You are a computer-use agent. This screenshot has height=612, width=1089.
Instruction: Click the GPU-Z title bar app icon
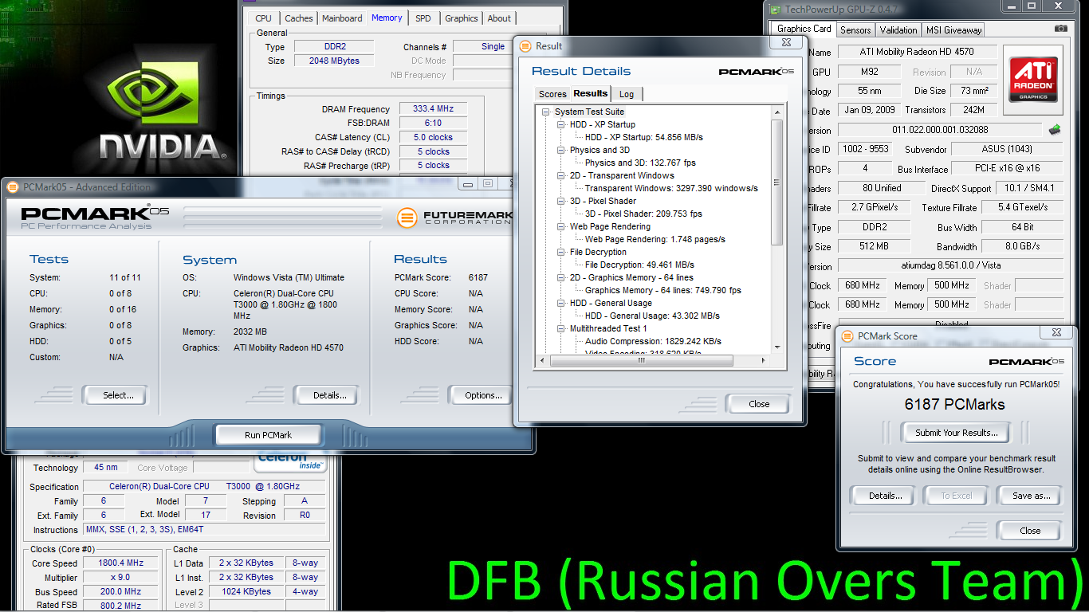point(775,9)
